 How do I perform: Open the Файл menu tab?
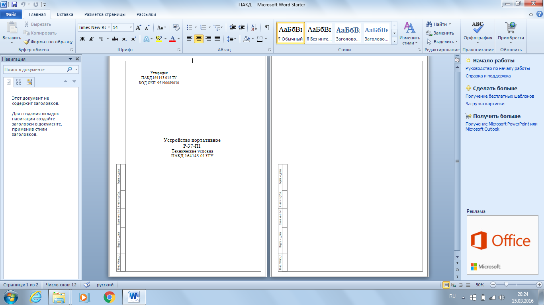coord(11,14)
